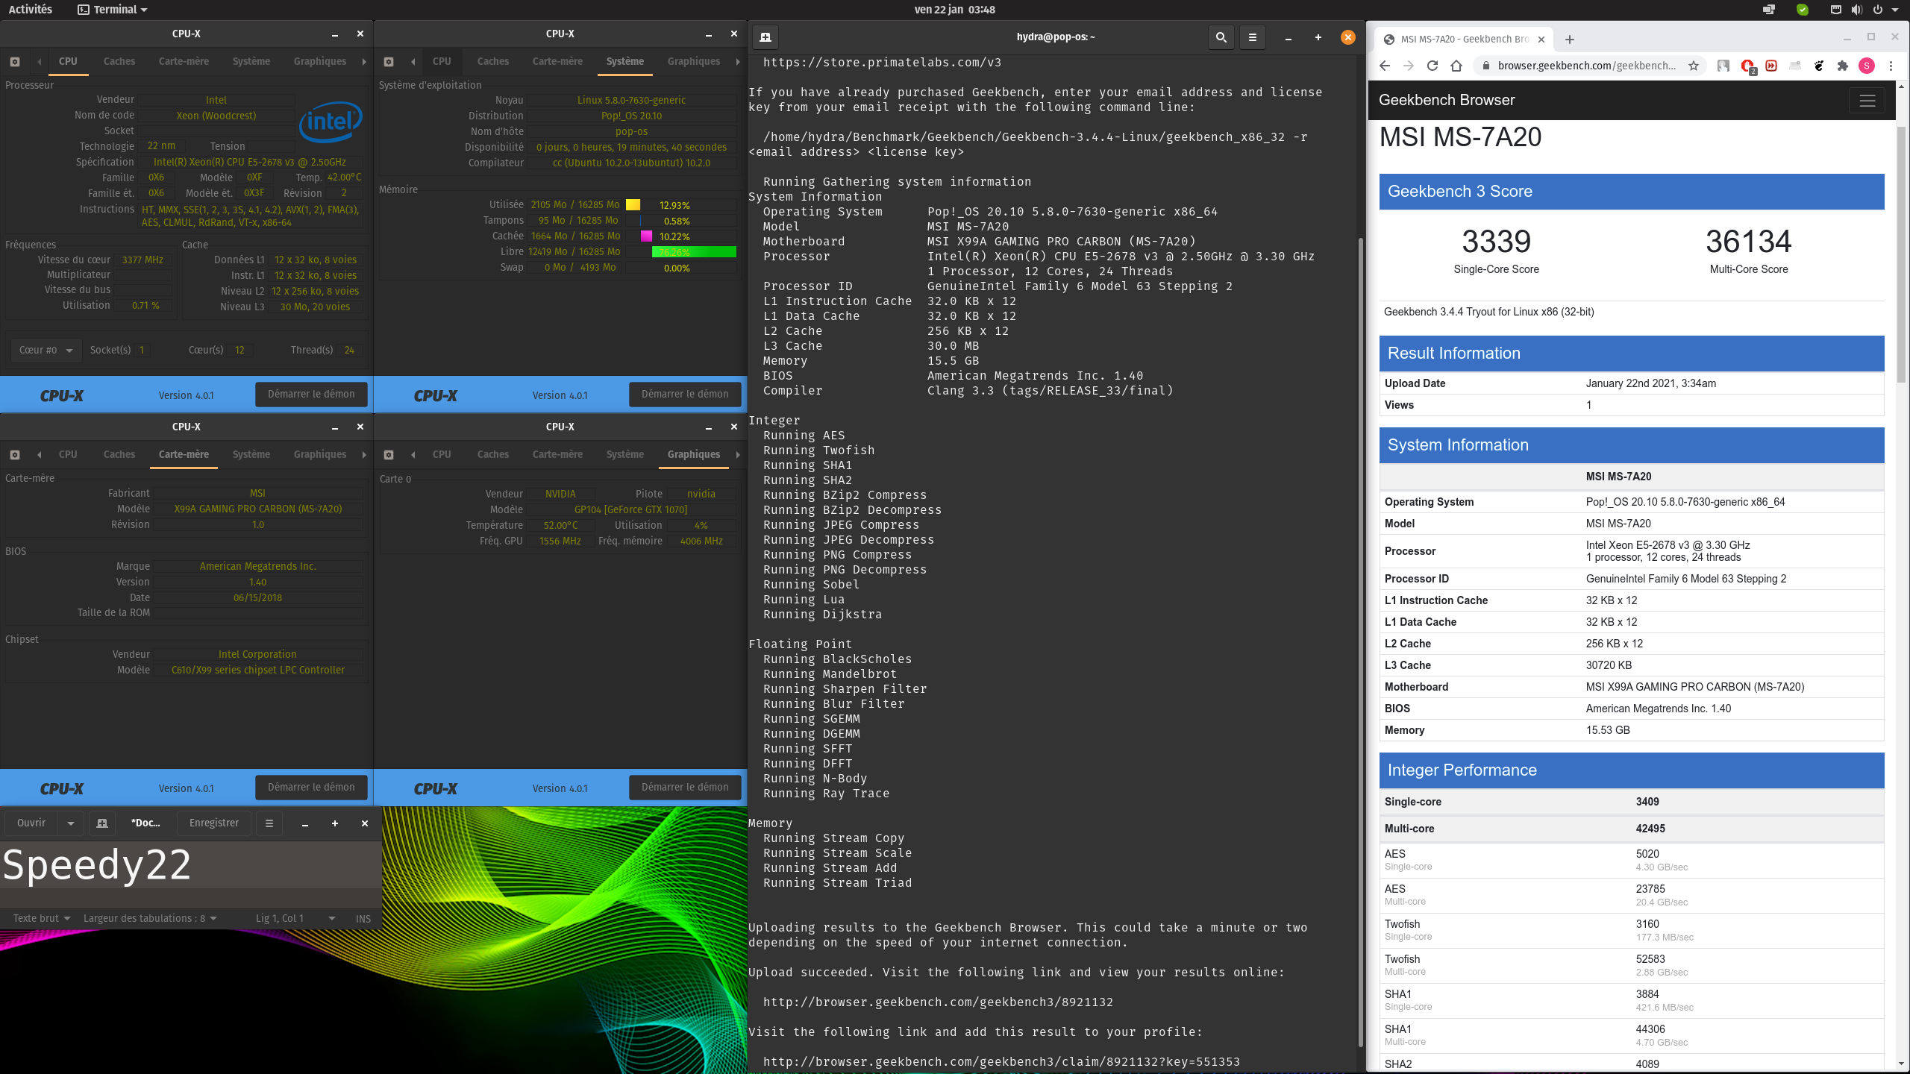Switch to Système tab in BIOS CPU-X window
The height and width of the screenshot is (1074, 1910).
251,454
